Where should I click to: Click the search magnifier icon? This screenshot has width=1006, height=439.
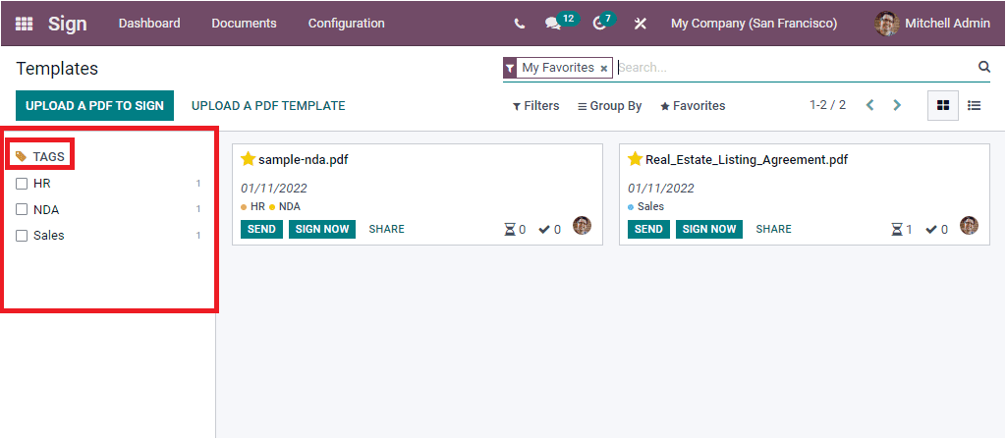tap(984, 67)
